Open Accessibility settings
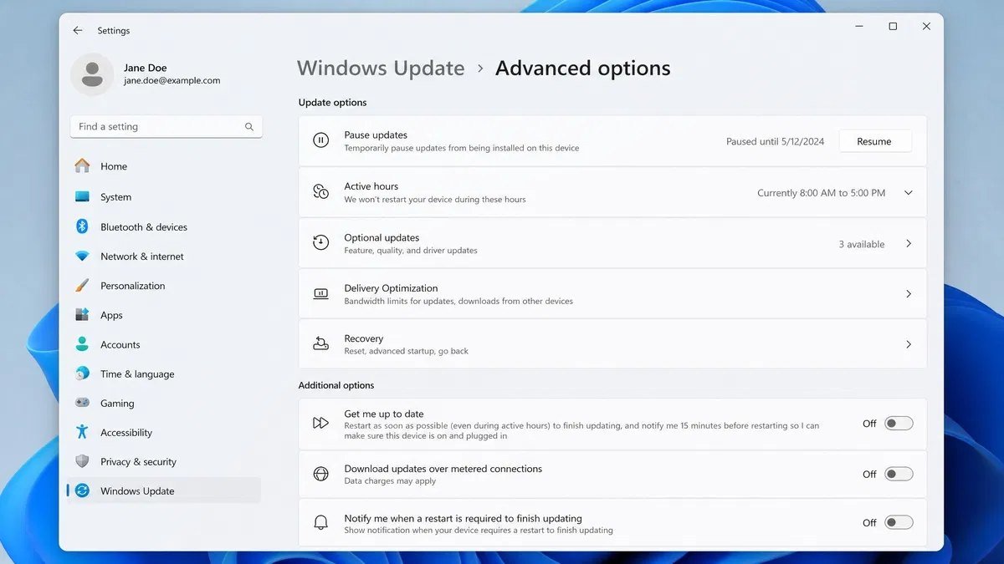Image resolution: width=1004 pixels, height=564 pixels. (165, 432)
